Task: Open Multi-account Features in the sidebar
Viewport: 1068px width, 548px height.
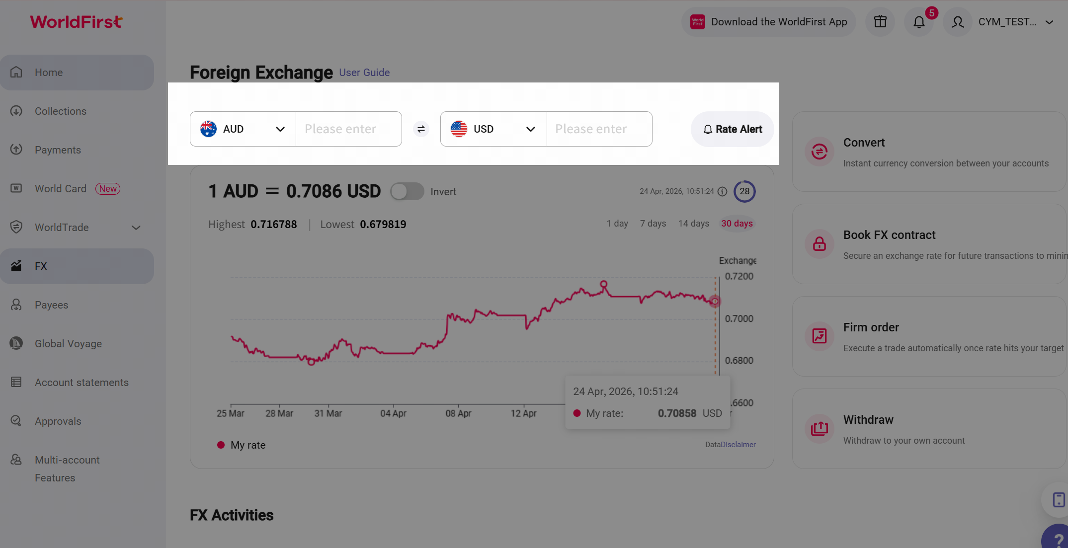Action: point(77,469)
